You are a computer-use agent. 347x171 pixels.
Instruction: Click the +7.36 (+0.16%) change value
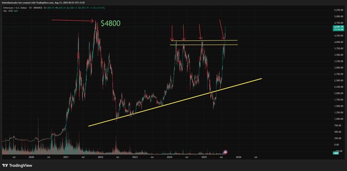98,8
